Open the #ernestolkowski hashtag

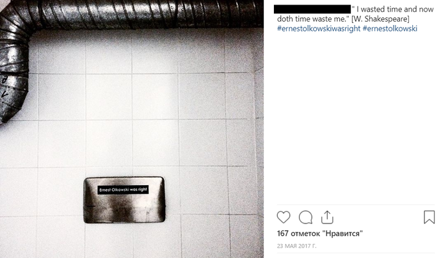pos(390,29)
